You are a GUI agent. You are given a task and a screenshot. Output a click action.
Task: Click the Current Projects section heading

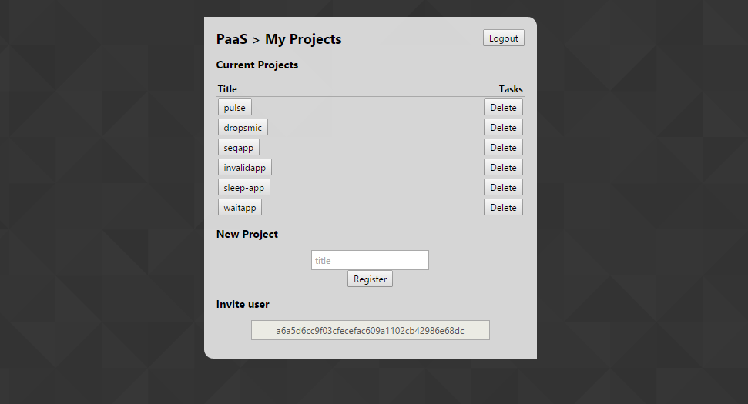[257, 65]
